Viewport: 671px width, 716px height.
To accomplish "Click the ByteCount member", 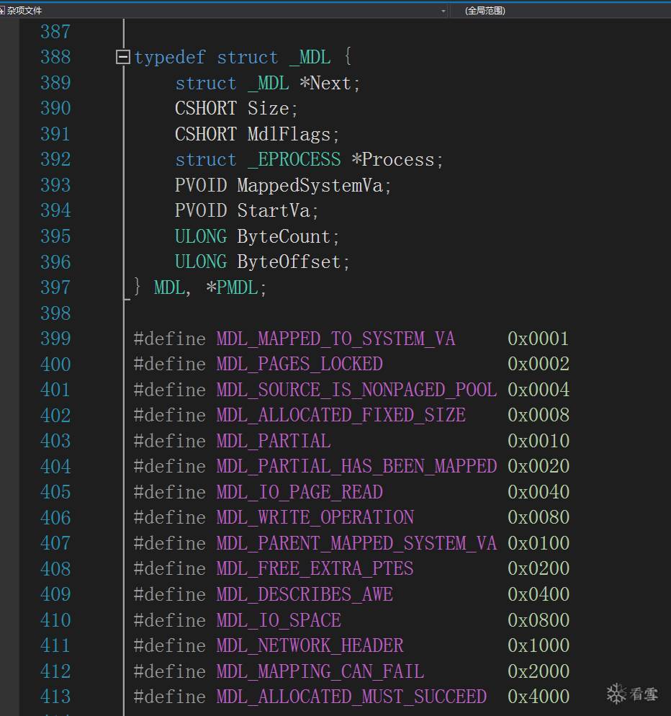I will tap(284, 236).
